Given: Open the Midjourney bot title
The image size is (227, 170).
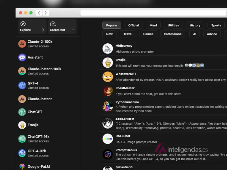Looking at the screenshot, I should pos(124,46).
